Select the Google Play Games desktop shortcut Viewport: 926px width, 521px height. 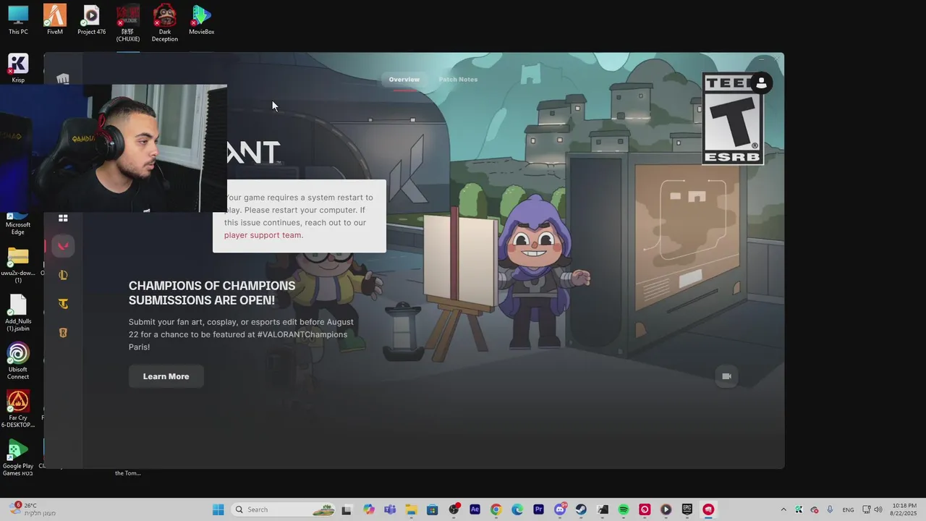(x=18, y=457)
